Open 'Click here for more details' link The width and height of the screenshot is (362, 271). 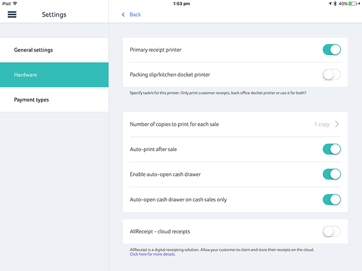coord(153,254)
